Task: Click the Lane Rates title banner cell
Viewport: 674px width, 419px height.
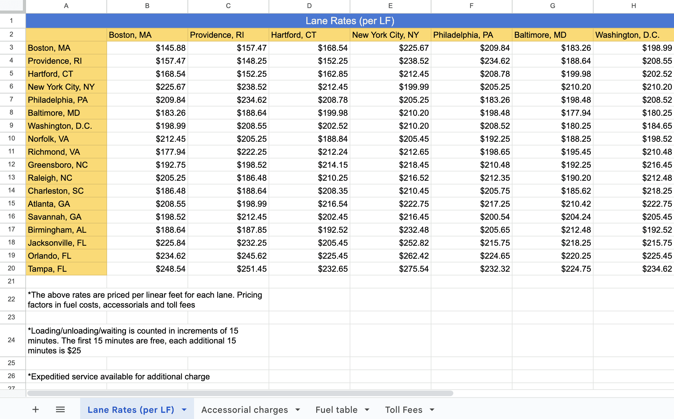Action: point(350,21)
